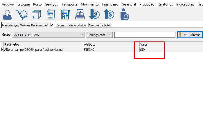
Task: Switch to Cadastro de Produtos tab
Action: [x=71, y=25]
